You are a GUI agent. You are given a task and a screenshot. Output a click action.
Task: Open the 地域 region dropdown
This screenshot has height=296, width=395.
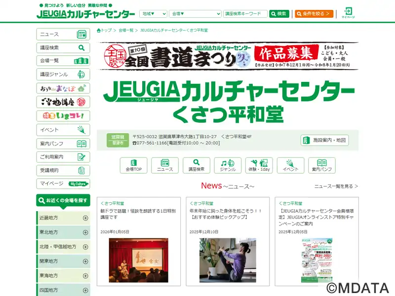(153, 14)
